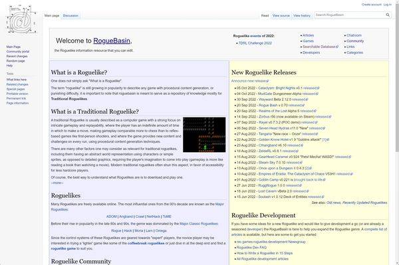Open the Help sidebar link
Viewport: 399px width, 265px height.
pos(9,66)
